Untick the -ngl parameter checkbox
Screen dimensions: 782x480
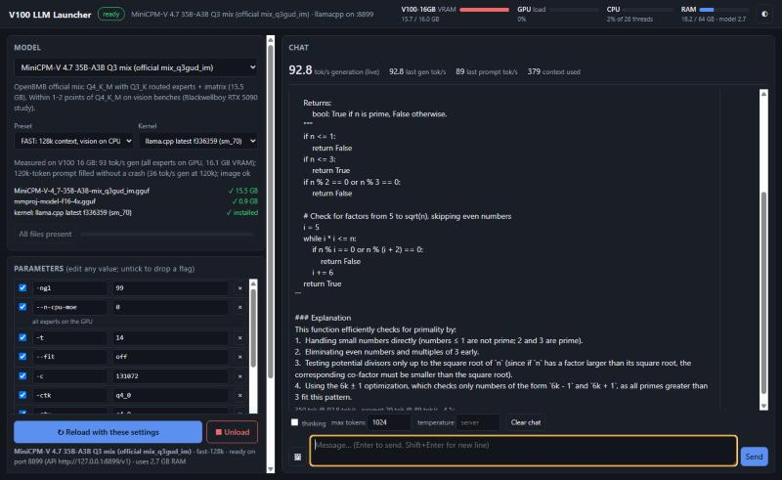pos(22,287)
